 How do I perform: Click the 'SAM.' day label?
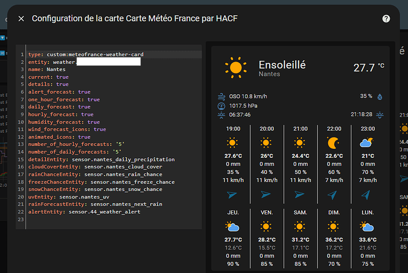coord(300,212)
